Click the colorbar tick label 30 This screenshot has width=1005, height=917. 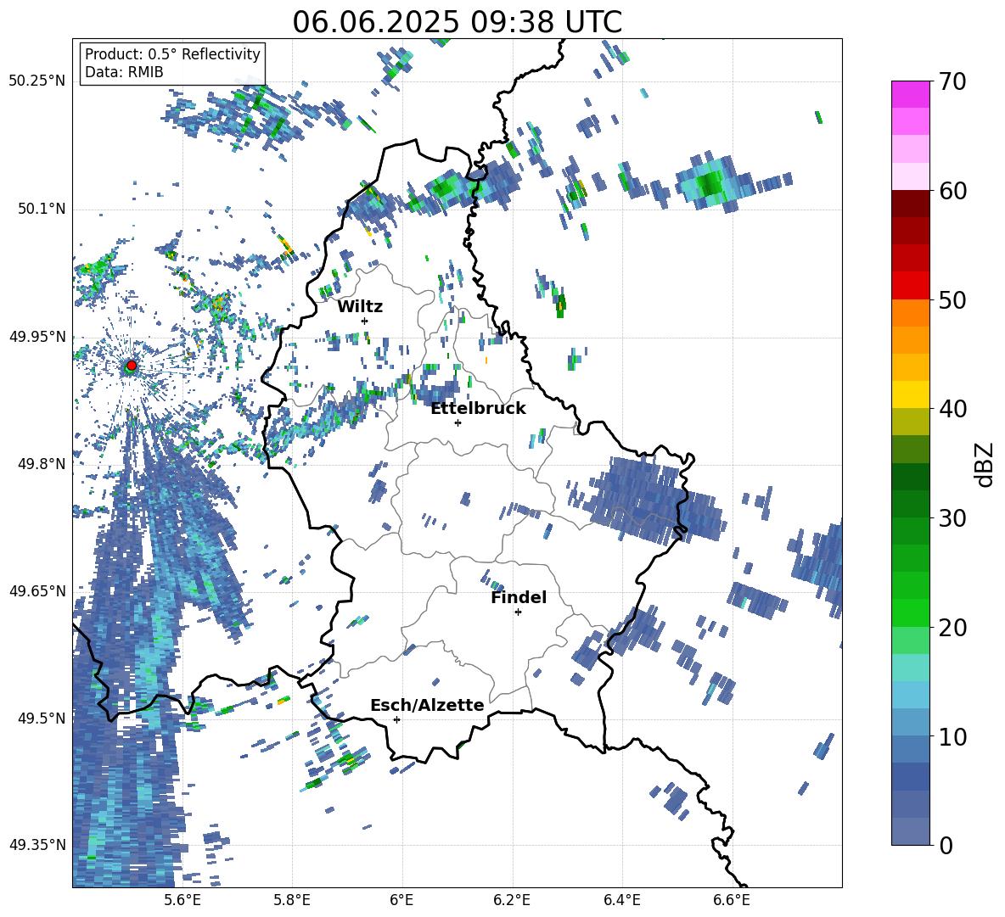[952, 518]
